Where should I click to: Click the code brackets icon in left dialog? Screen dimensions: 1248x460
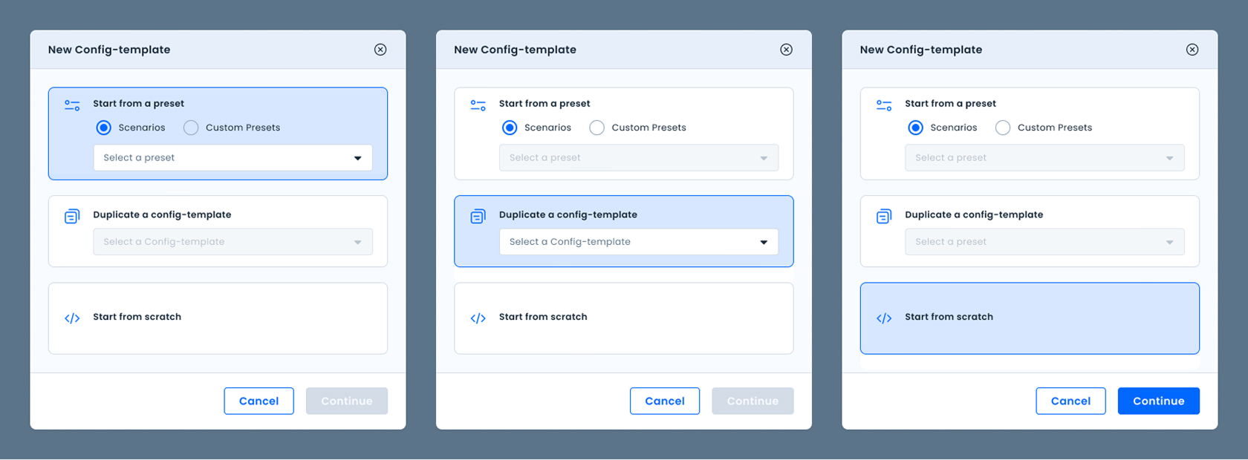coord(72,318)
